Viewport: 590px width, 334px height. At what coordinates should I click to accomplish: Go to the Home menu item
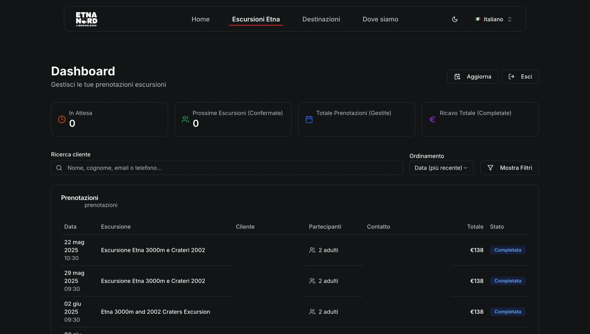[200, 19]
